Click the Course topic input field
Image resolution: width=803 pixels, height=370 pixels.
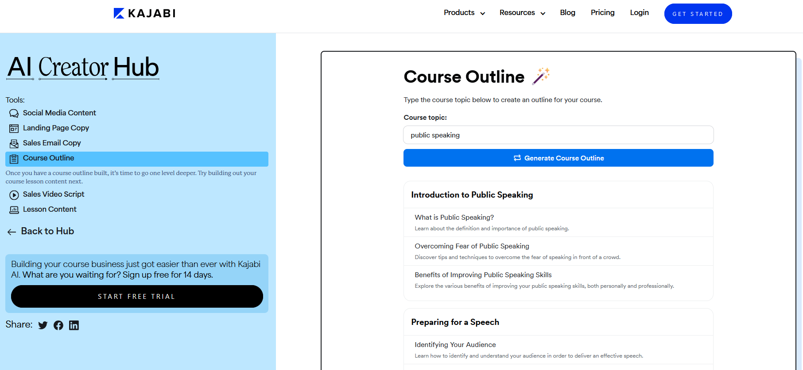pyautogui.click(x=558, y=135)
